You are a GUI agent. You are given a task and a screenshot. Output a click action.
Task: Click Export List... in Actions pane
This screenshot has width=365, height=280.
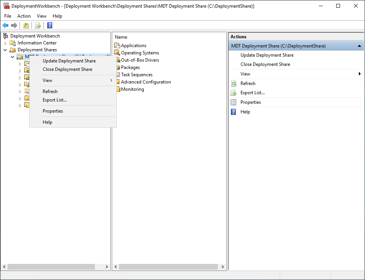[x=252, y=93]
